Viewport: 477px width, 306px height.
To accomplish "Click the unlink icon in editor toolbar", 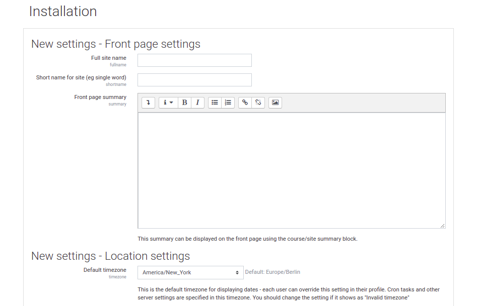I will click(258, 103).
